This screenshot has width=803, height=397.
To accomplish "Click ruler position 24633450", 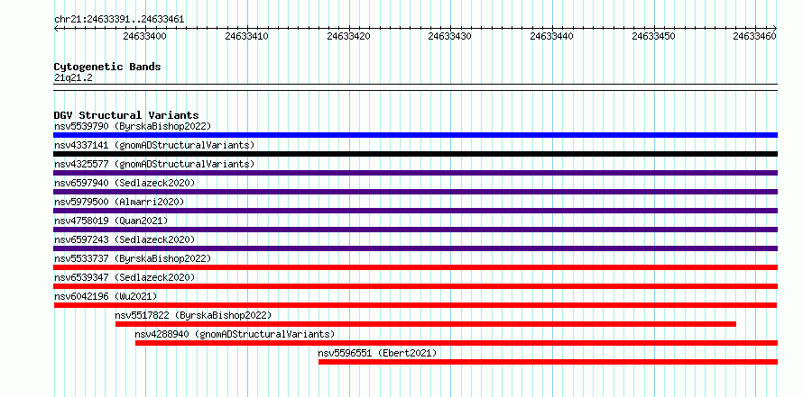I will coord(654,36).
